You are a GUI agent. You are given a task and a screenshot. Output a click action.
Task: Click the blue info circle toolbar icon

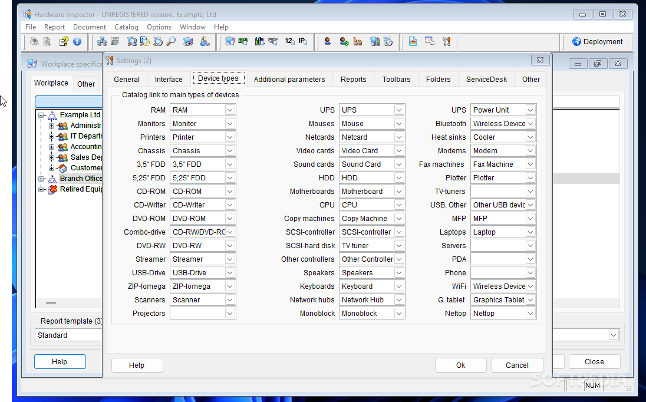pos(77,42)
